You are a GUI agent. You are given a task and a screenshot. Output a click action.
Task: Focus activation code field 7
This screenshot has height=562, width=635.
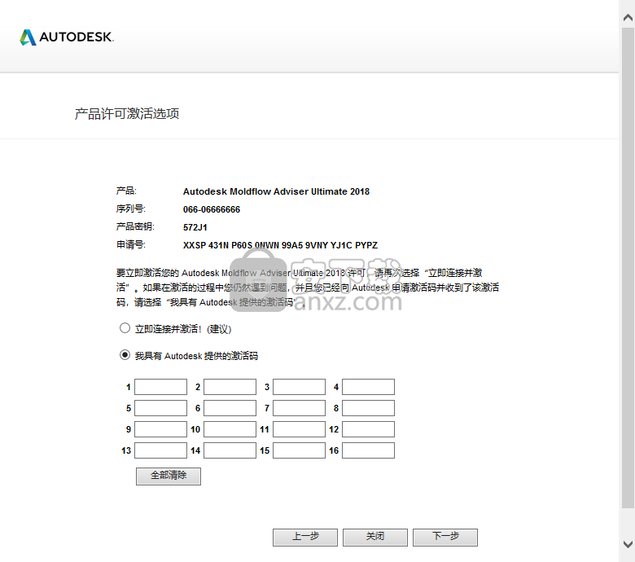(x=300, y=408)
